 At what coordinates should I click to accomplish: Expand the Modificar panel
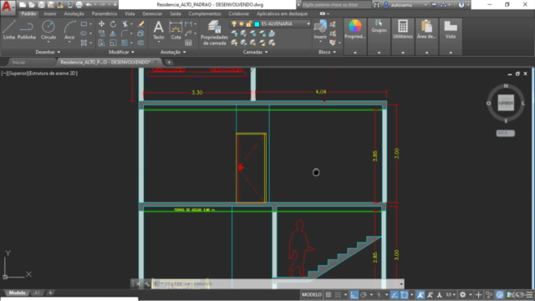coord(121,52)
